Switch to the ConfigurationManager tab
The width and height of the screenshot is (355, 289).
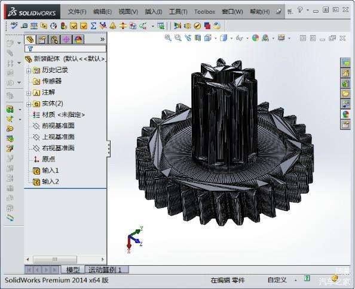tap(54, 39)
